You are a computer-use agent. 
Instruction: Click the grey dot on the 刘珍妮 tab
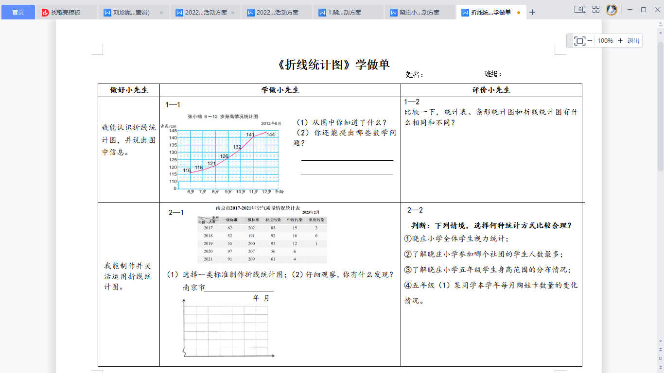coord(161,13)
